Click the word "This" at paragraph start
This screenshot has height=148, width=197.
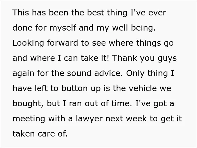(21, 13)
